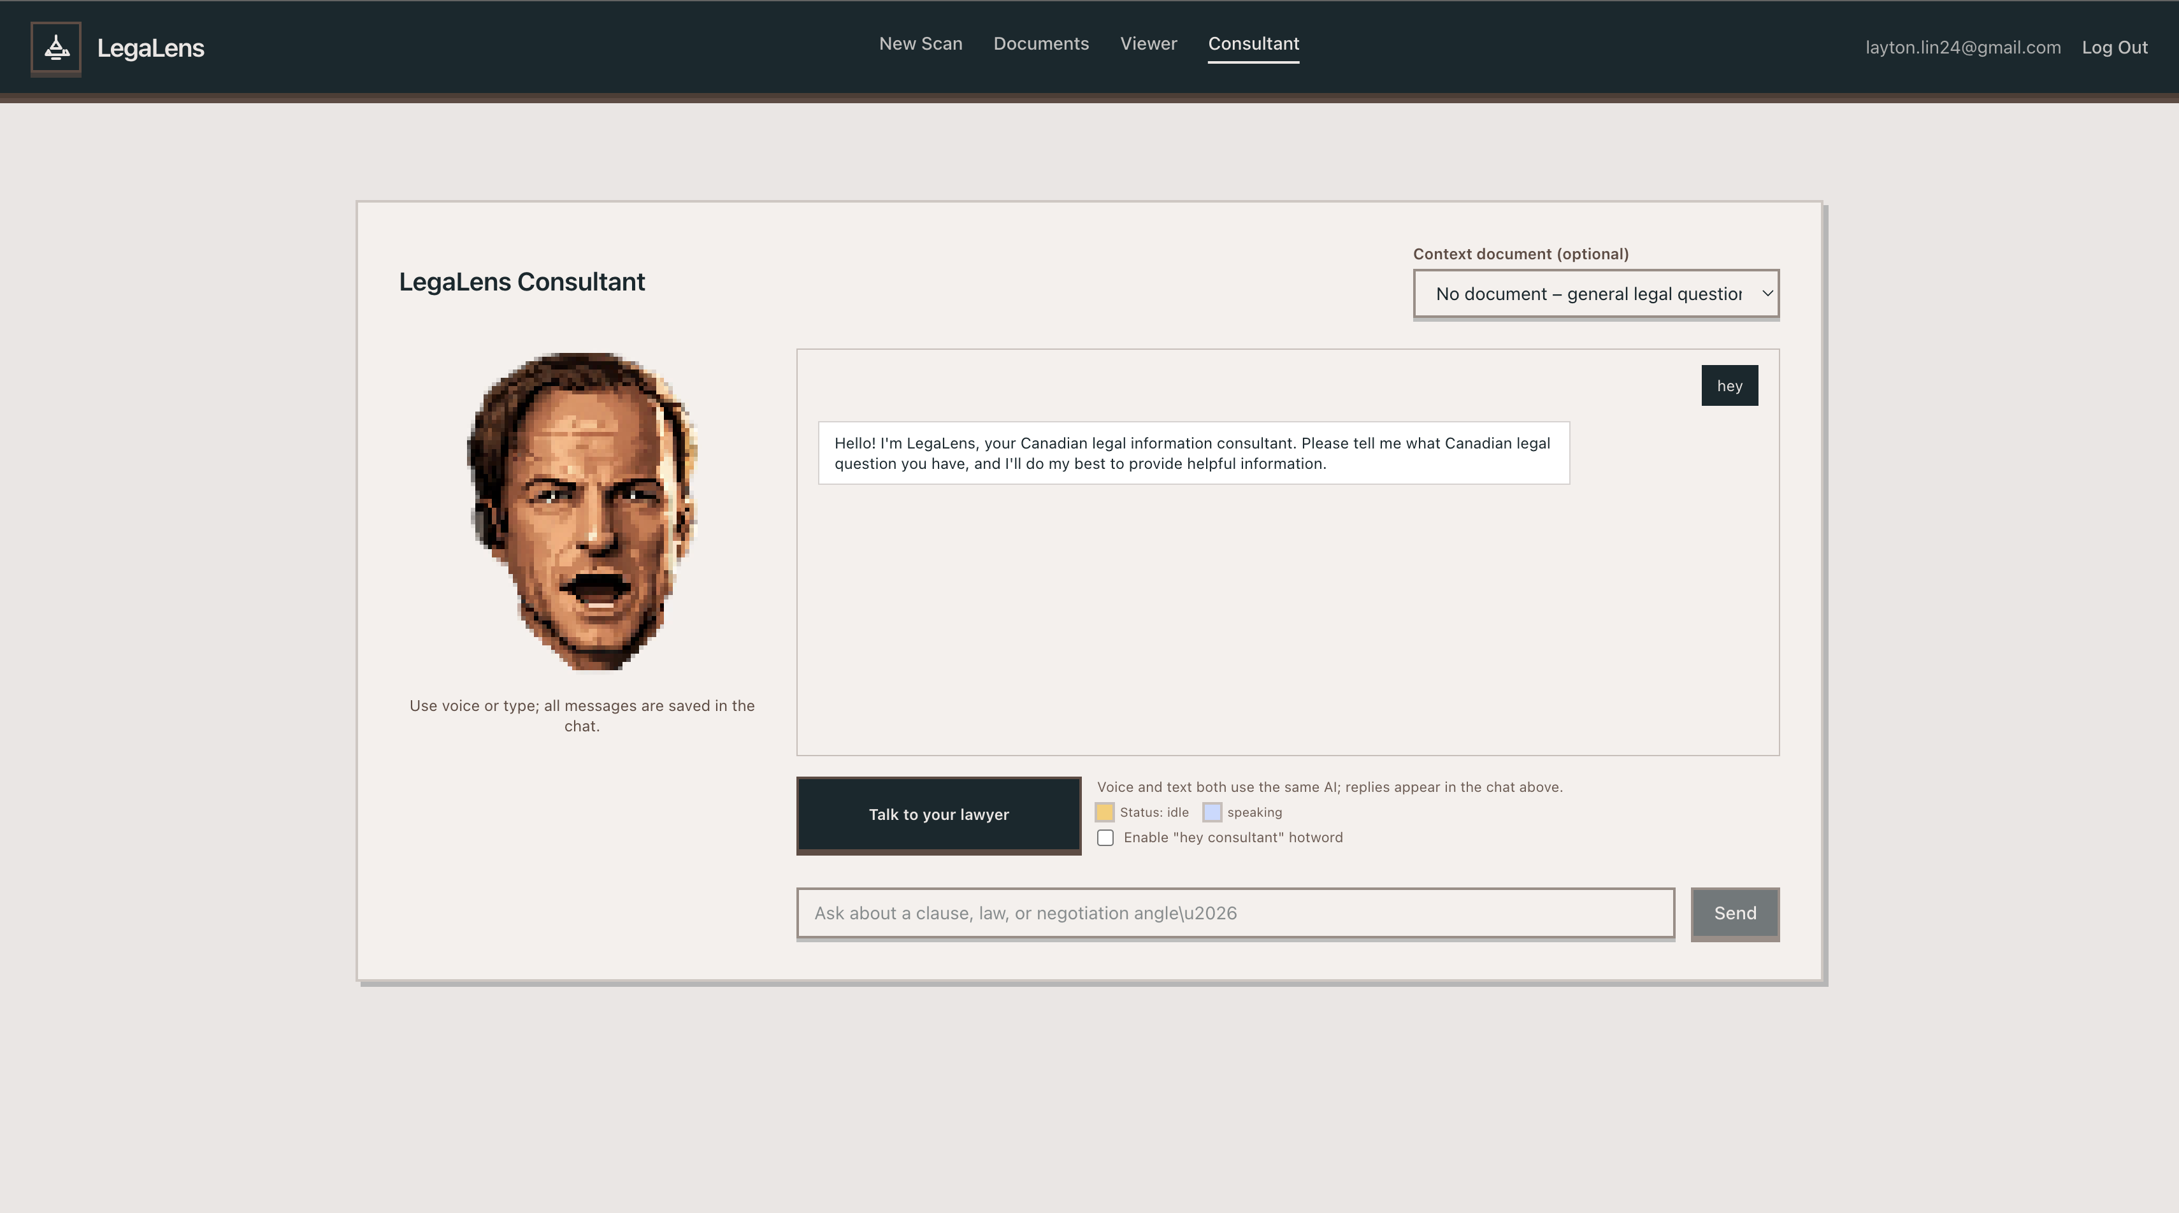2179x1213 pixels.
Task: Enable the "hey consultant" hotword checkbox
Action: 1105,837
